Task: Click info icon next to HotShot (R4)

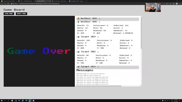Action: point(99,22)
